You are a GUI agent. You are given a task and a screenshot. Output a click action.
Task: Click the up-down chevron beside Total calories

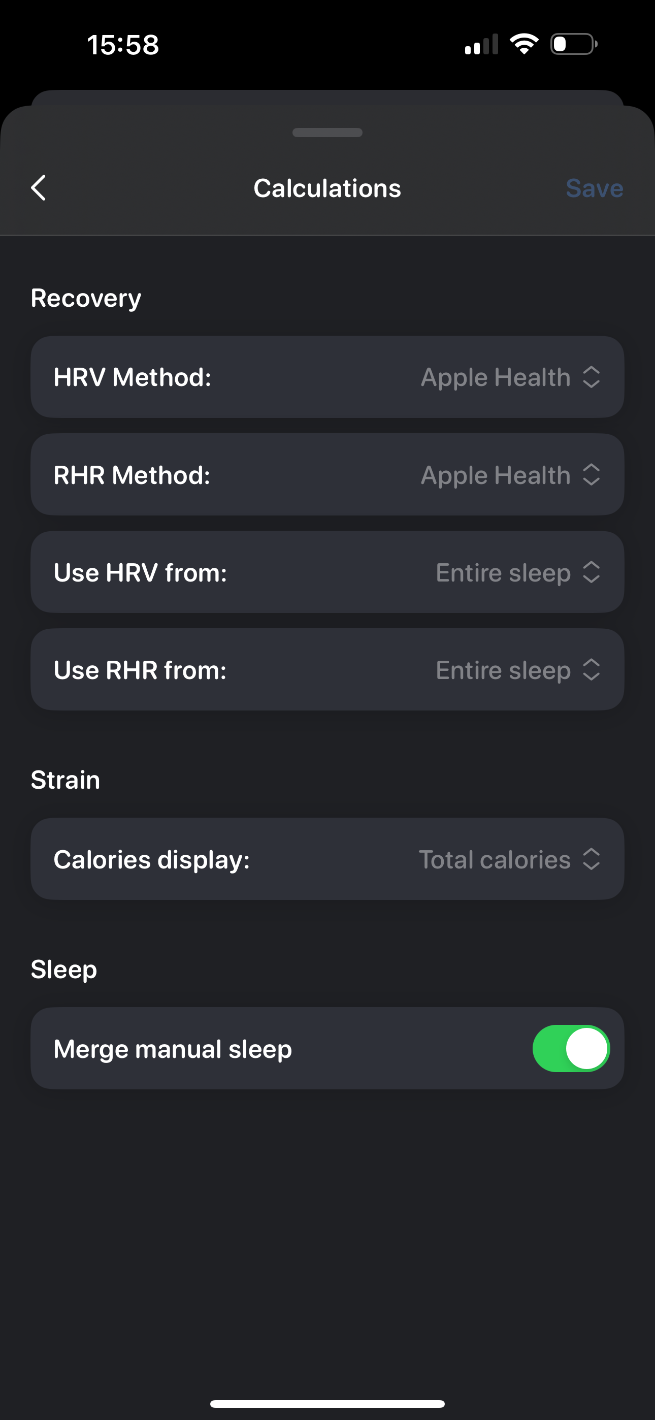point(591,859)
